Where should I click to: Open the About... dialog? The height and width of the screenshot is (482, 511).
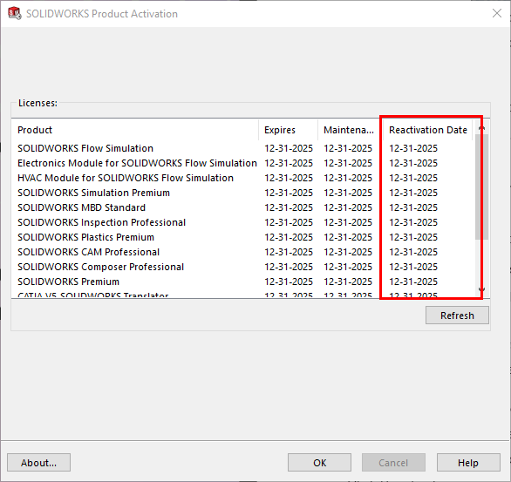click(38, 463)
